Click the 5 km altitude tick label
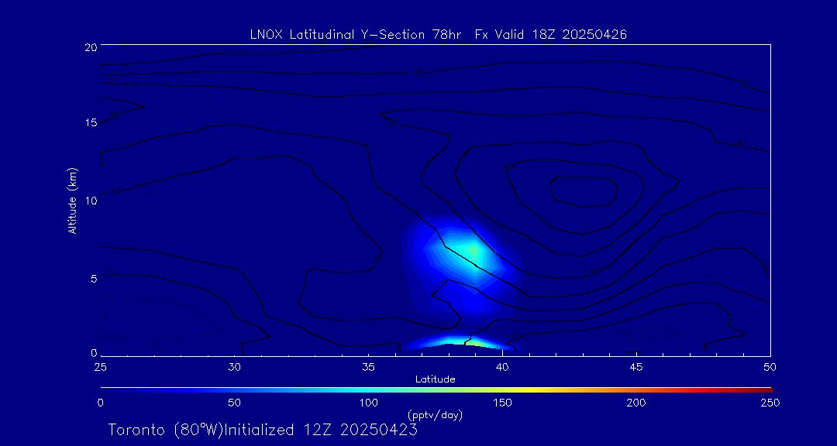The height and width of the screenshot is (446, 837). (93, 278)
